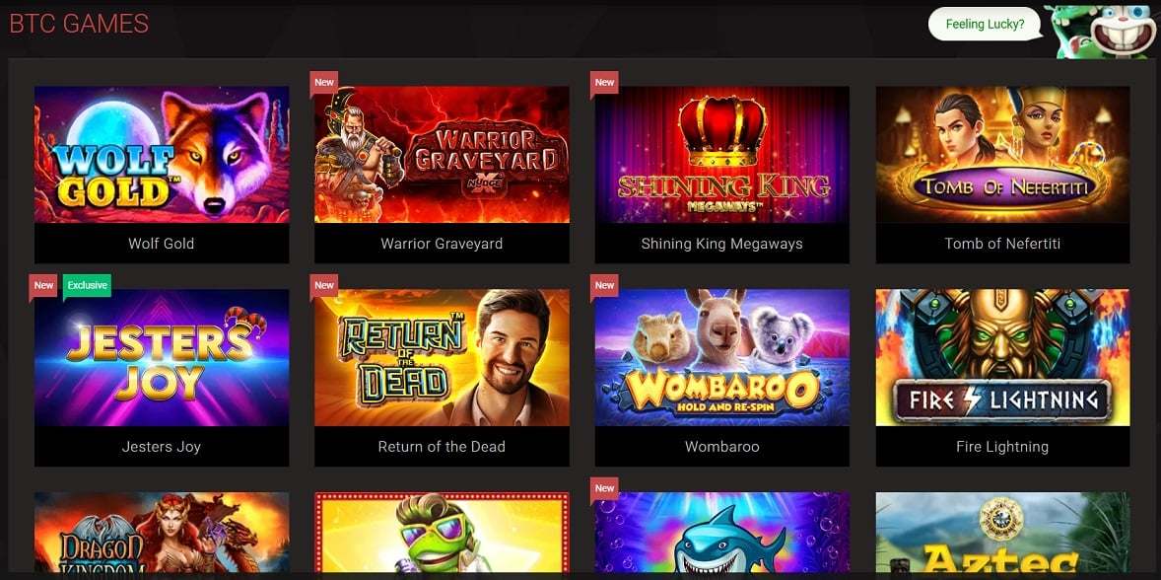Click the BTC GAMES heading
Viewport: 1161px width, 580px height.
tap(79, 24)
